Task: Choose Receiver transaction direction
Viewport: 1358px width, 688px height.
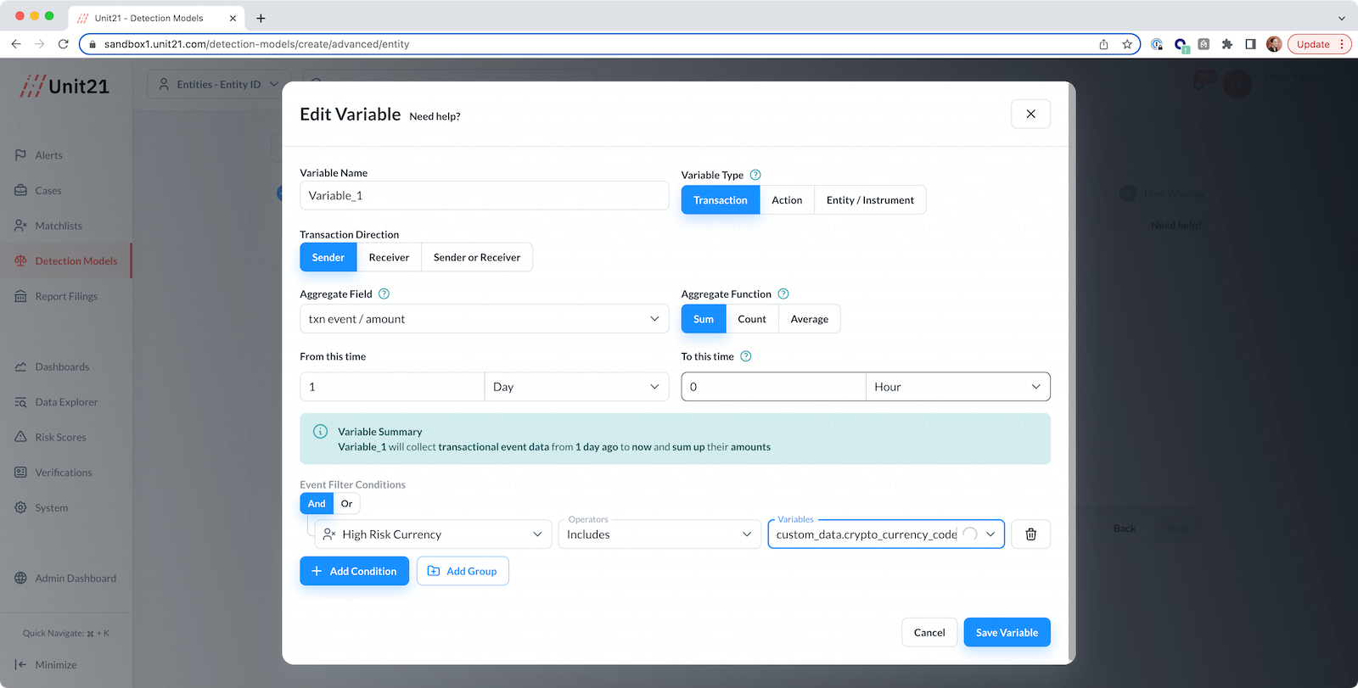Action: [389, 257]
